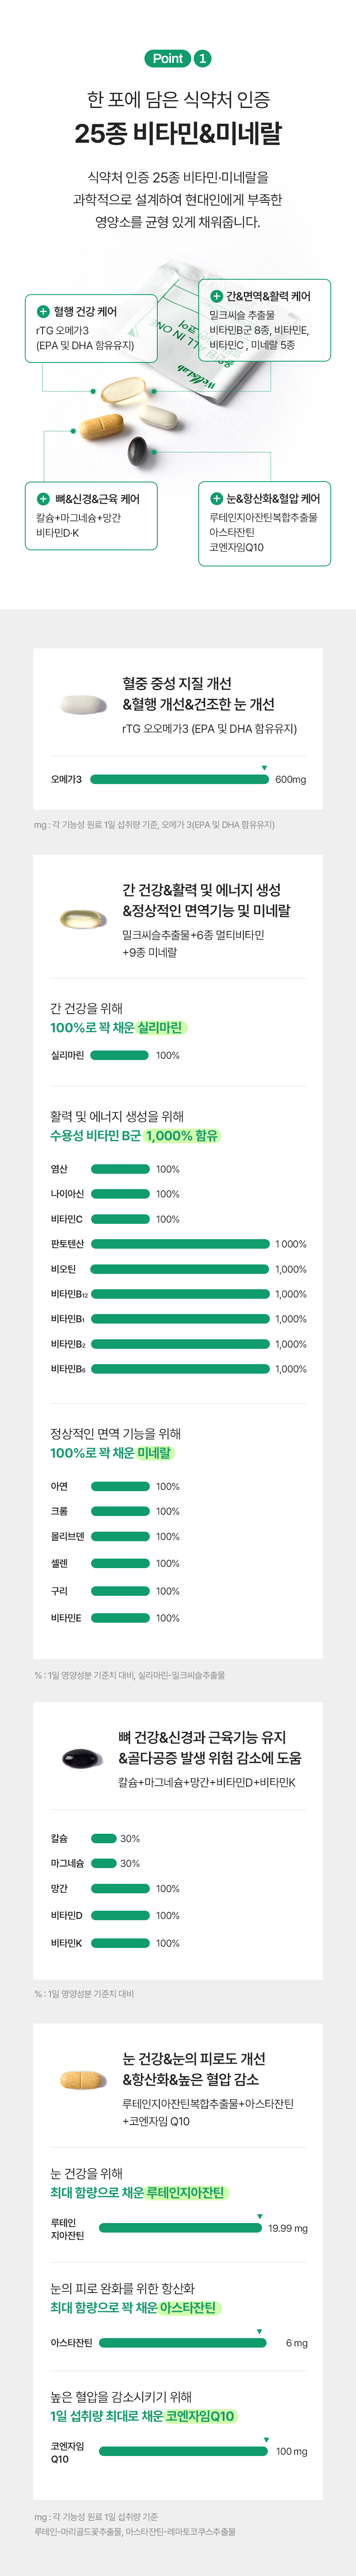The width and height of the screenshot is (356, 2576).
Task: Click the green Point badge
Action: tap(168, 58)
